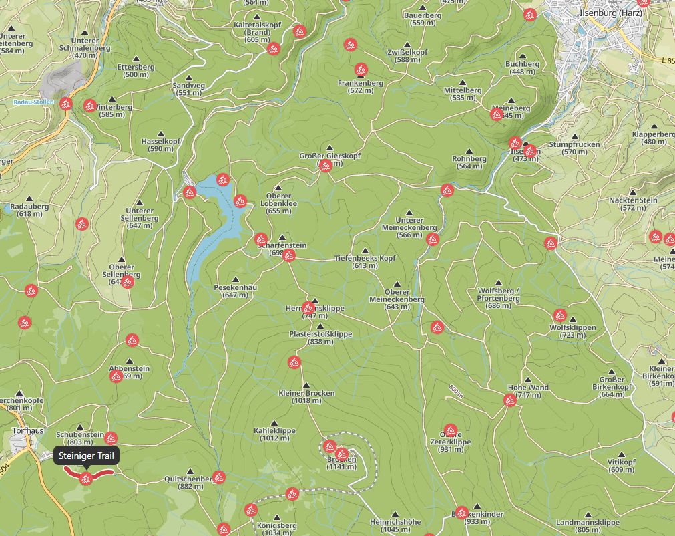Open bike marker right of Schubenstein label
The width and height of the screenshot is (675, 536).
point(111,438)
